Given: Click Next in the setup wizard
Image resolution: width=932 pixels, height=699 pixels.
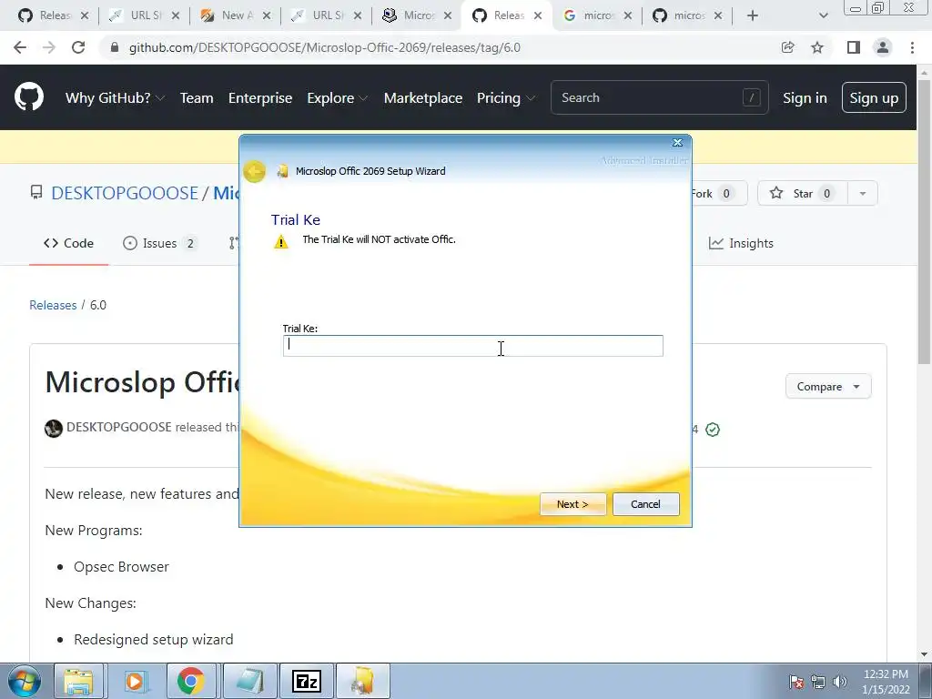Looking at the screenshot, I should pos(572,504).
